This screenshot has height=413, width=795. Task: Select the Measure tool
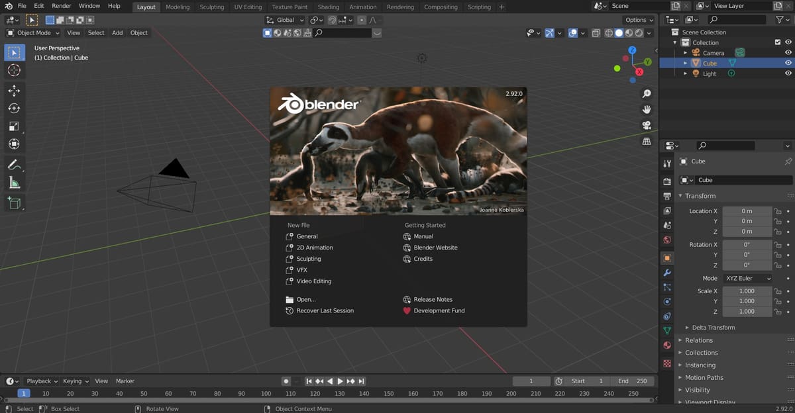click(x=14, y=183)
